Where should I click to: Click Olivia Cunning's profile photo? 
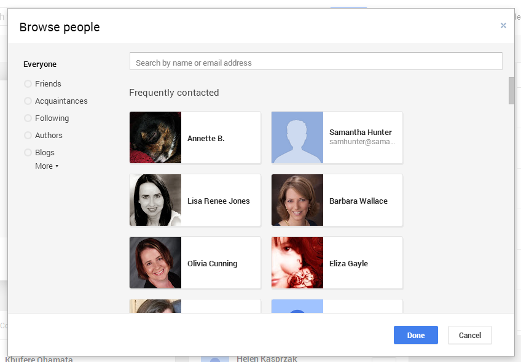pos(155,263)
